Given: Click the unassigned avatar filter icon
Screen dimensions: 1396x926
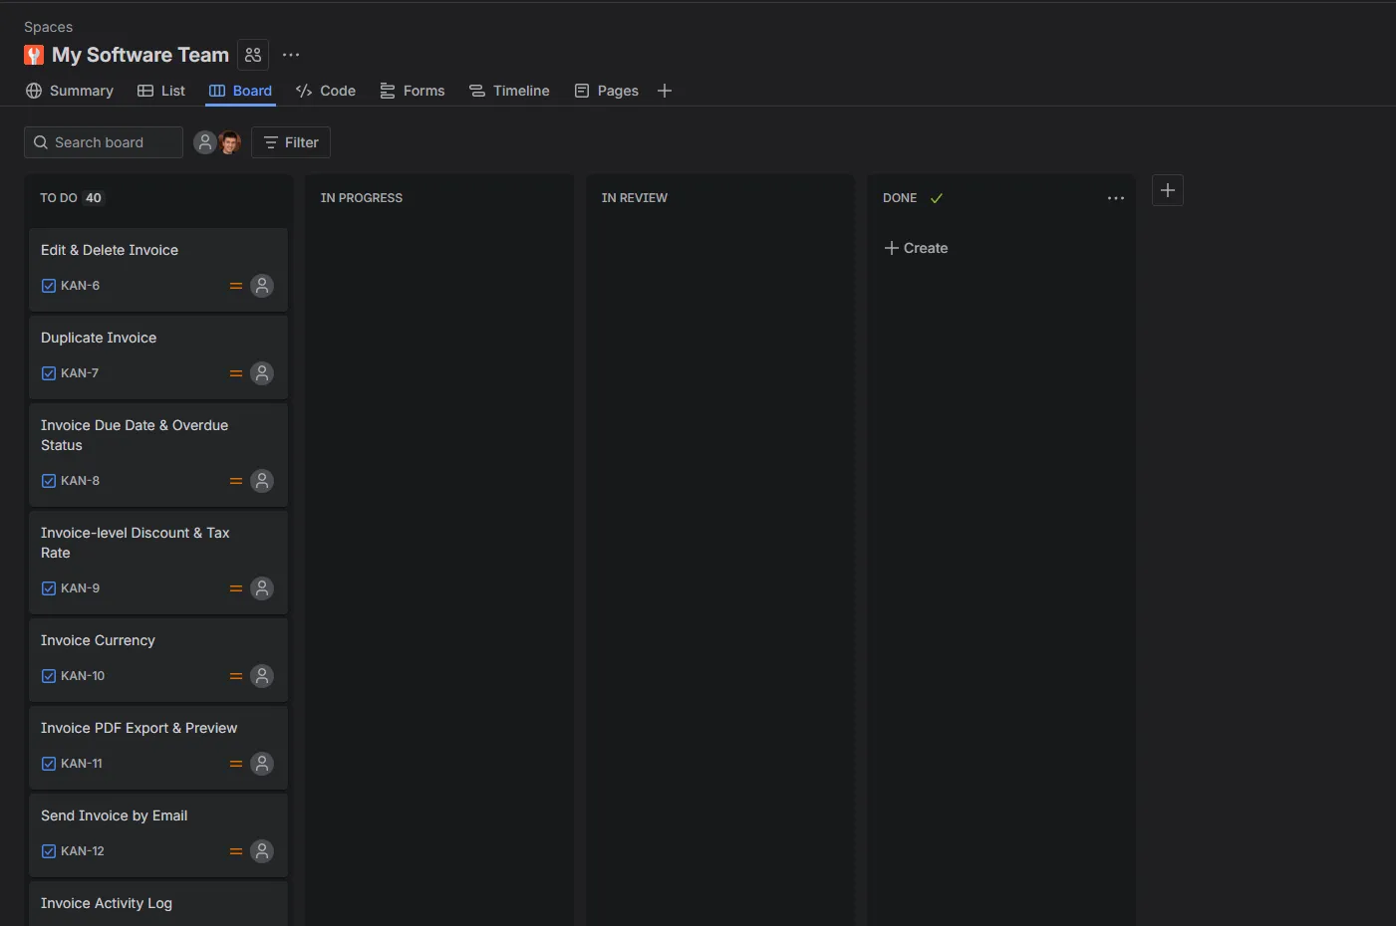Looking at the screenshot, I should [205, 142].
